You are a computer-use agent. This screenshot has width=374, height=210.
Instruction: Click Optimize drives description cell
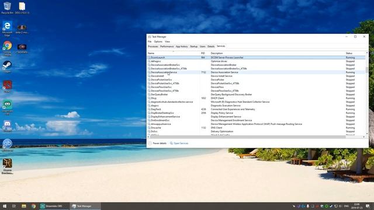(x=219, y=61)
